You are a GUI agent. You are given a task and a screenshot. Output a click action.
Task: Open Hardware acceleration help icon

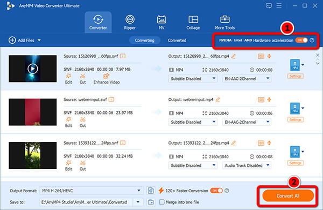click(312, 40)
